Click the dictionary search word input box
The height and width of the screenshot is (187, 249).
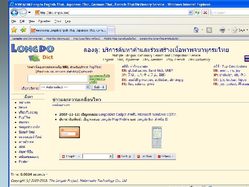click(x=58, y=79)
